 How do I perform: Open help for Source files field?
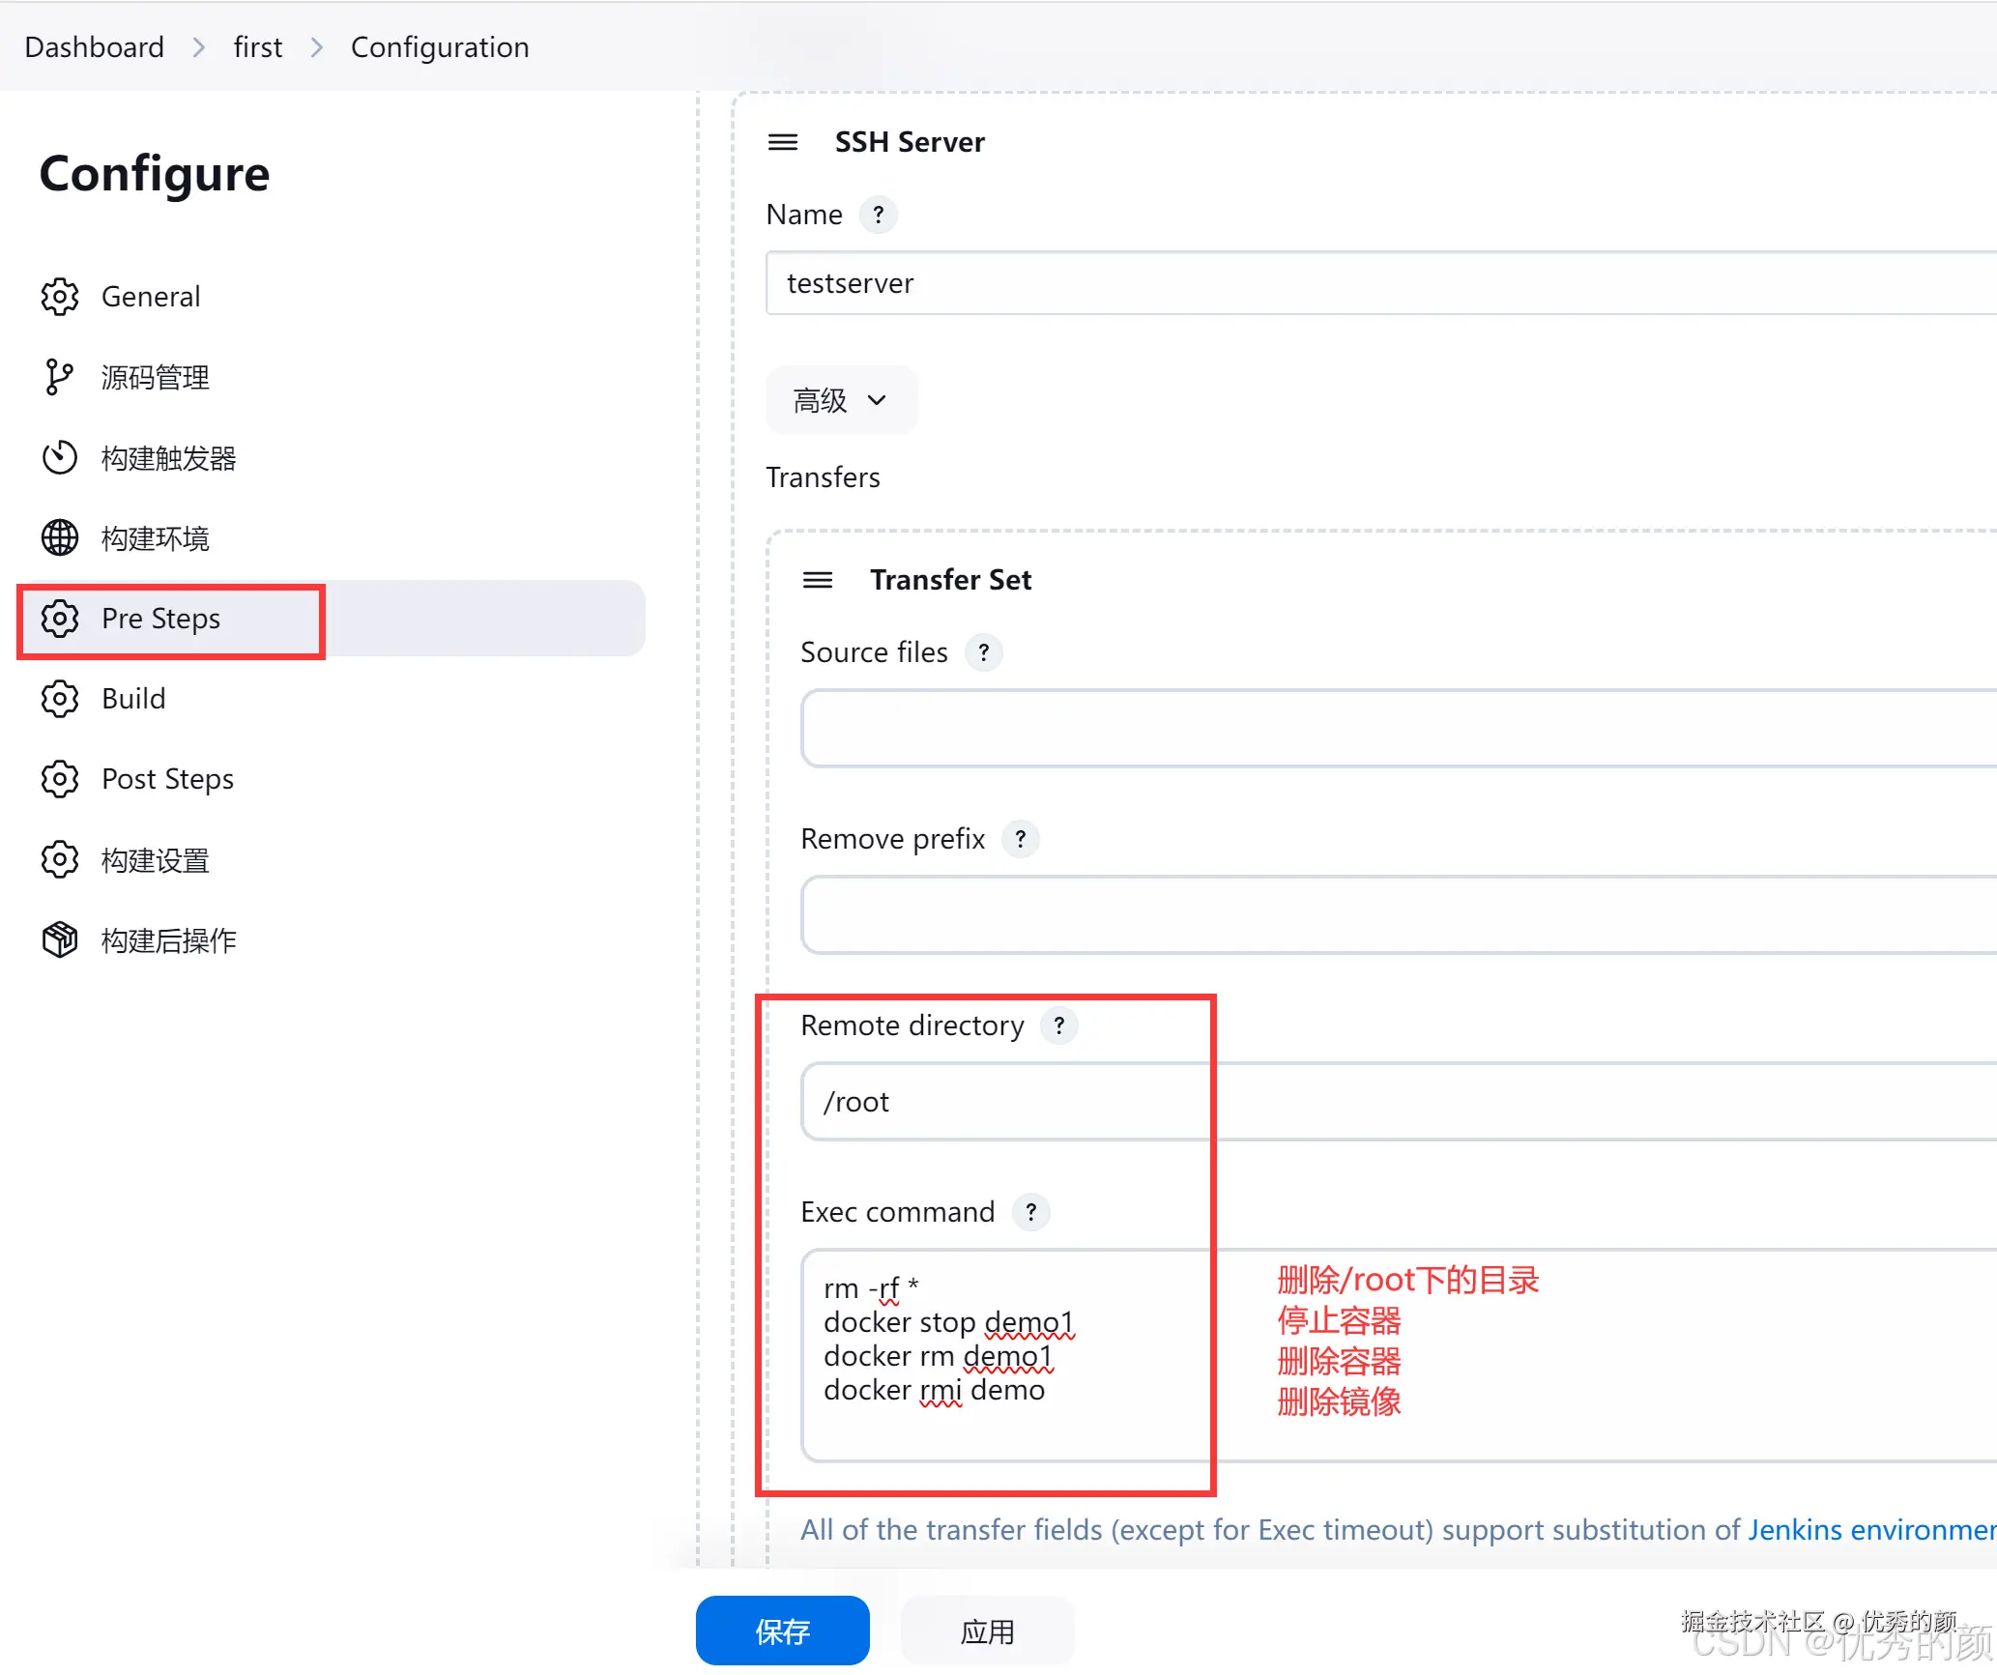pos(983,652)
